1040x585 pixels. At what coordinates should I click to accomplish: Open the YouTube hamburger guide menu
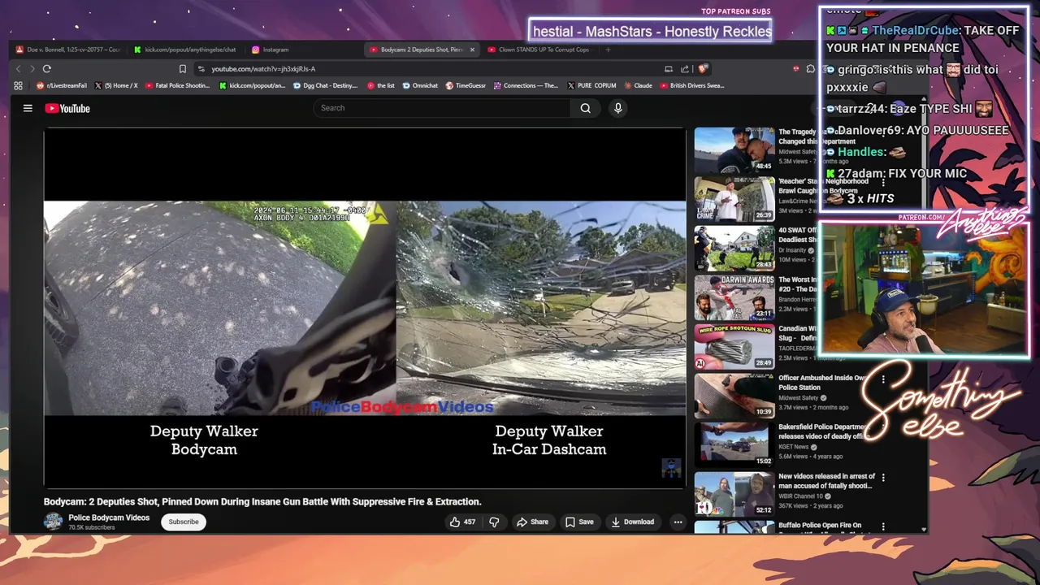pos(28,108)
